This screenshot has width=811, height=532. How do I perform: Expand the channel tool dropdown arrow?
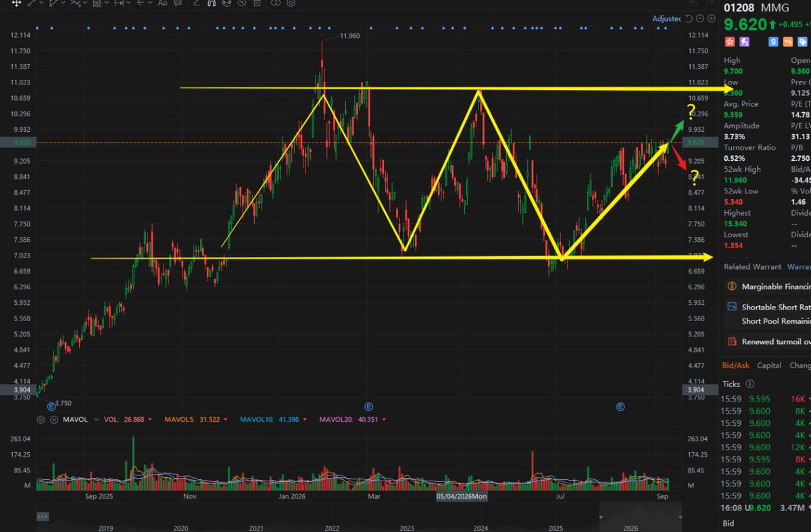(x=64, y=3)
